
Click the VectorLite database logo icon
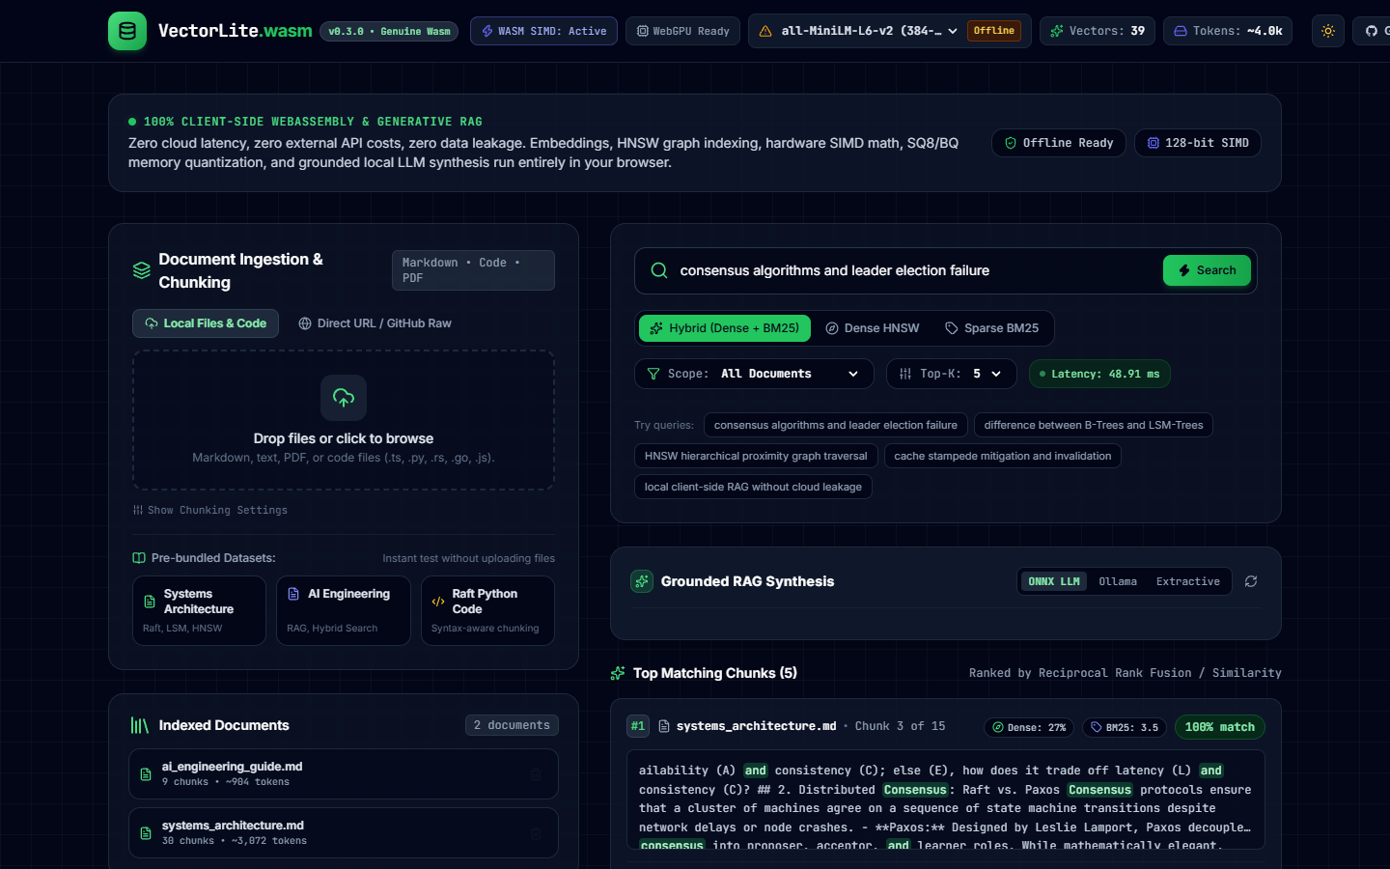click(x=127, y=31)
